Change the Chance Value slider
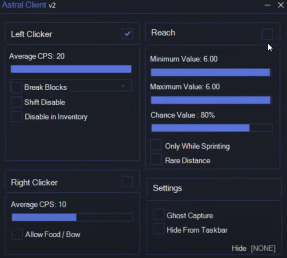 211,128
